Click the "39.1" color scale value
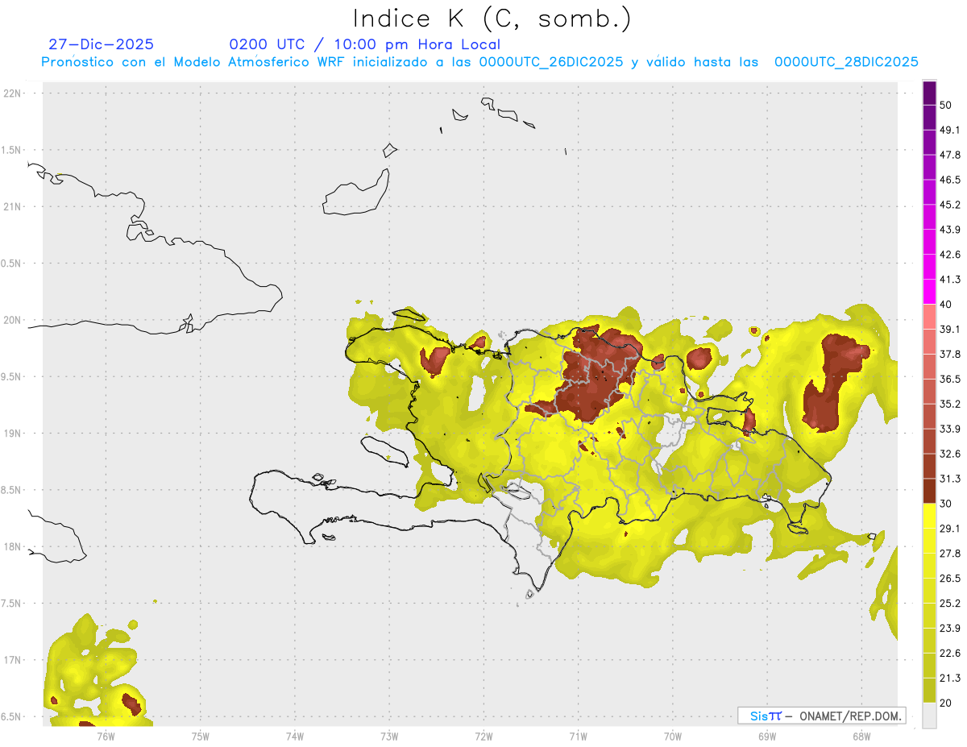The height and width of the screenshot is (747, 967). (x=950, y=329)
